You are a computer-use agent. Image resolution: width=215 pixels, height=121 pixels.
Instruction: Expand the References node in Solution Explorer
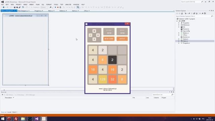(179, 25)
